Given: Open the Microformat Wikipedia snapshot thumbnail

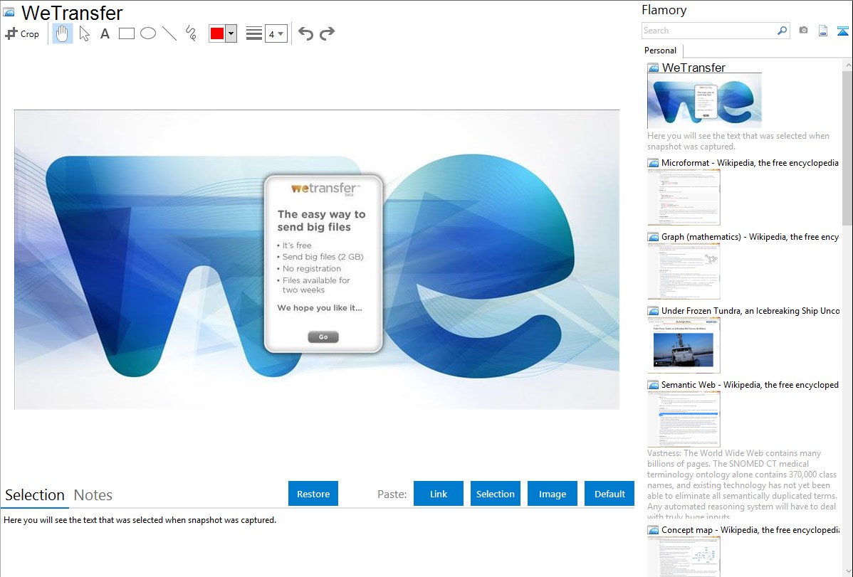Looking at the screenshot, I should 684,197.
